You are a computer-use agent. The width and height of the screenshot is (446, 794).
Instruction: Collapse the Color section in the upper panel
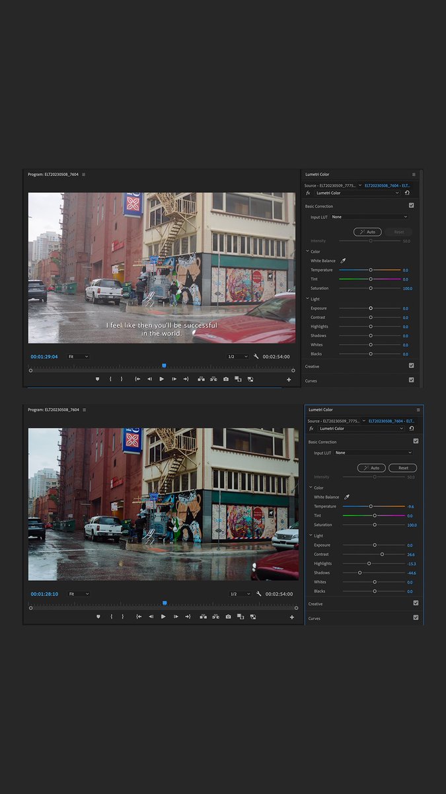tap(308, 251)
